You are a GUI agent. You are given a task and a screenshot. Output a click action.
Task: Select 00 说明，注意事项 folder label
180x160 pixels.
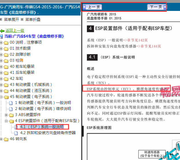pyautogui.click(x=26, y=43)
